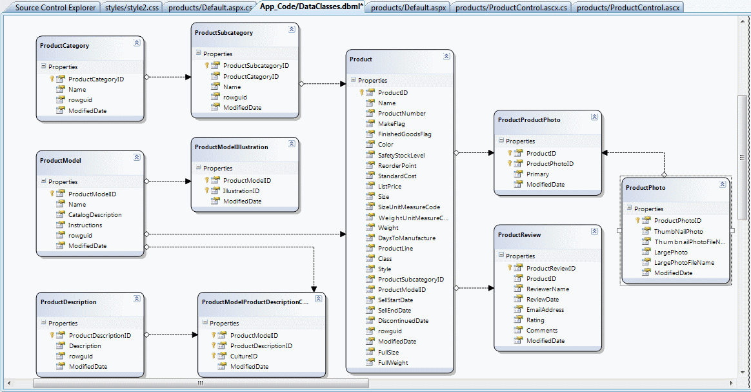This screenshot has width=751, height=392.
Task: Collapse the Product entity using chevron button
Action: (446, 56)
